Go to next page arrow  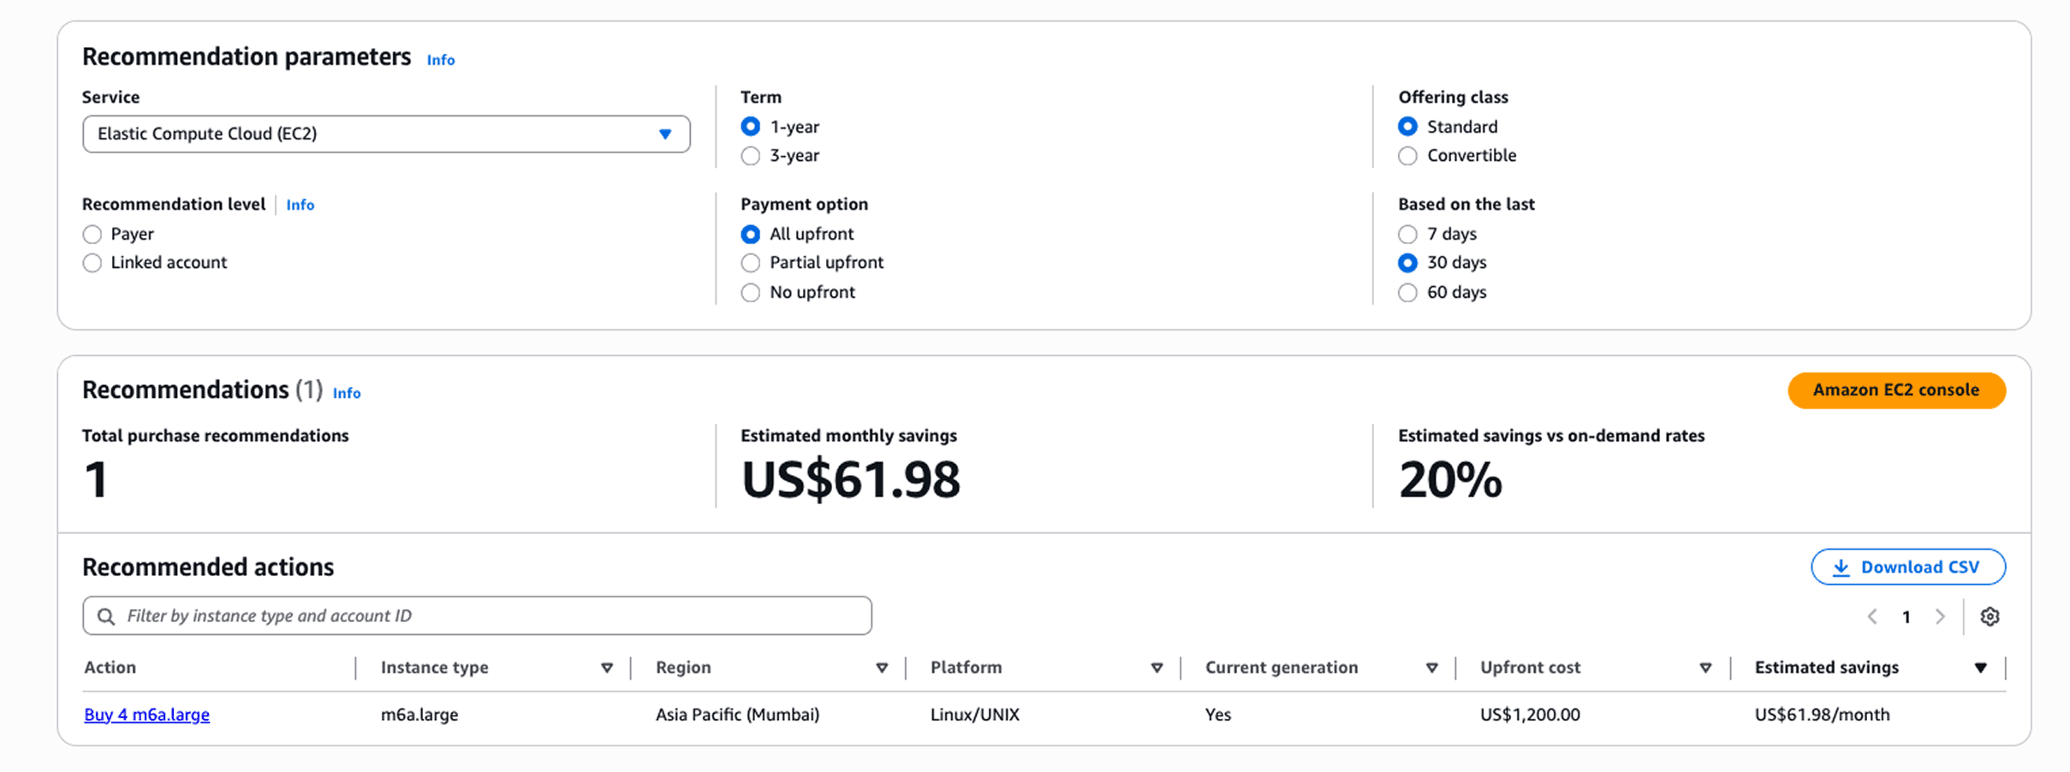point(1940,616)
